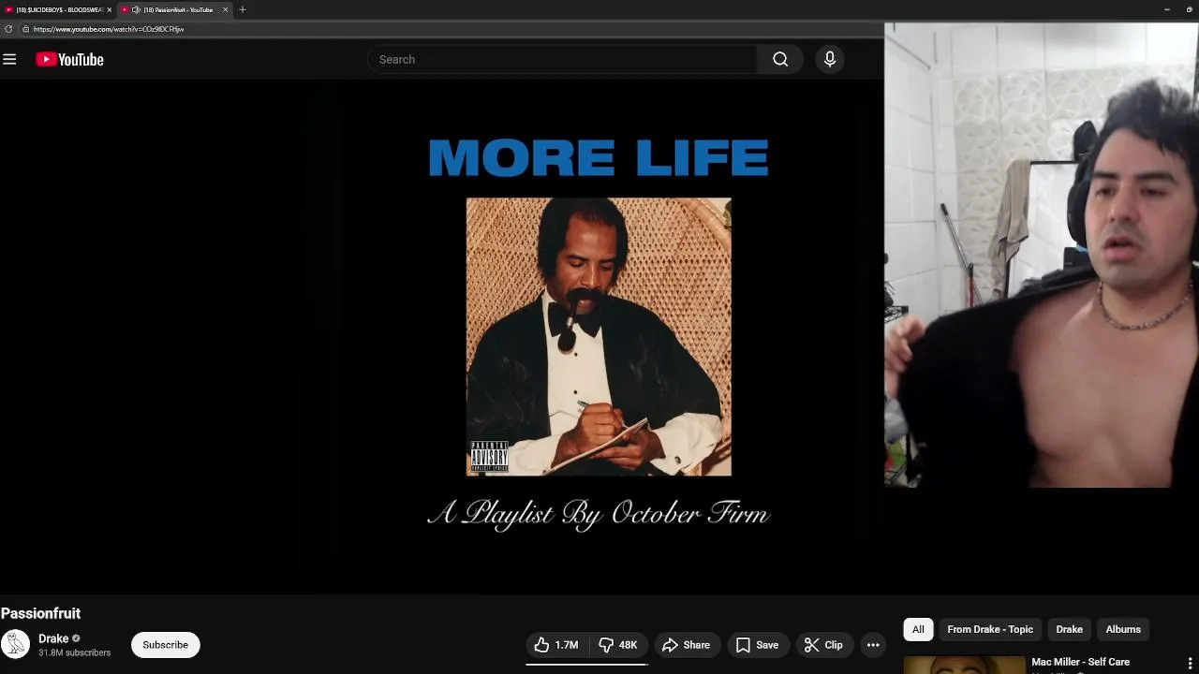Open Drake channel avatar
This screenshot has height=674, width=1199.
(15, 644)
